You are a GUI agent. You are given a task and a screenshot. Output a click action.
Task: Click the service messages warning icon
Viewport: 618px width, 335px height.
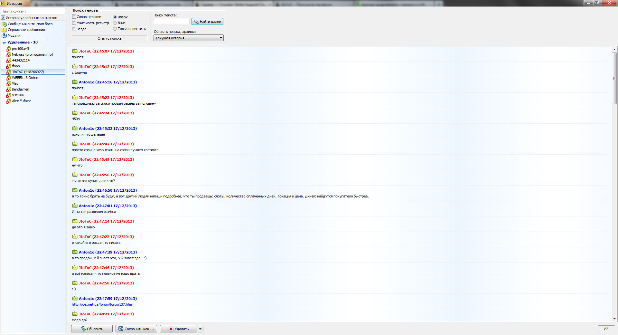(4, 30)
